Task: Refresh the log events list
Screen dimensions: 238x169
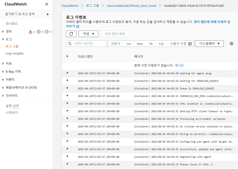Action: (x=71, y=34)
